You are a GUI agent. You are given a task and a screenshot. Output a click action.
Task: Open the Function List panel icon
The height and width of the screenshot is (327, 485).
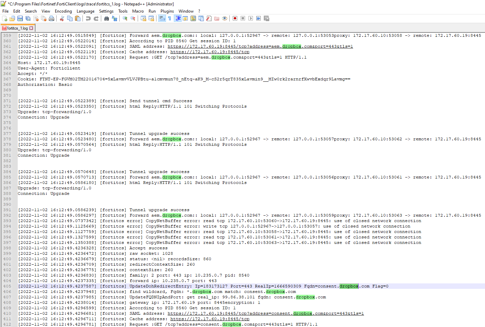[209, 18]
